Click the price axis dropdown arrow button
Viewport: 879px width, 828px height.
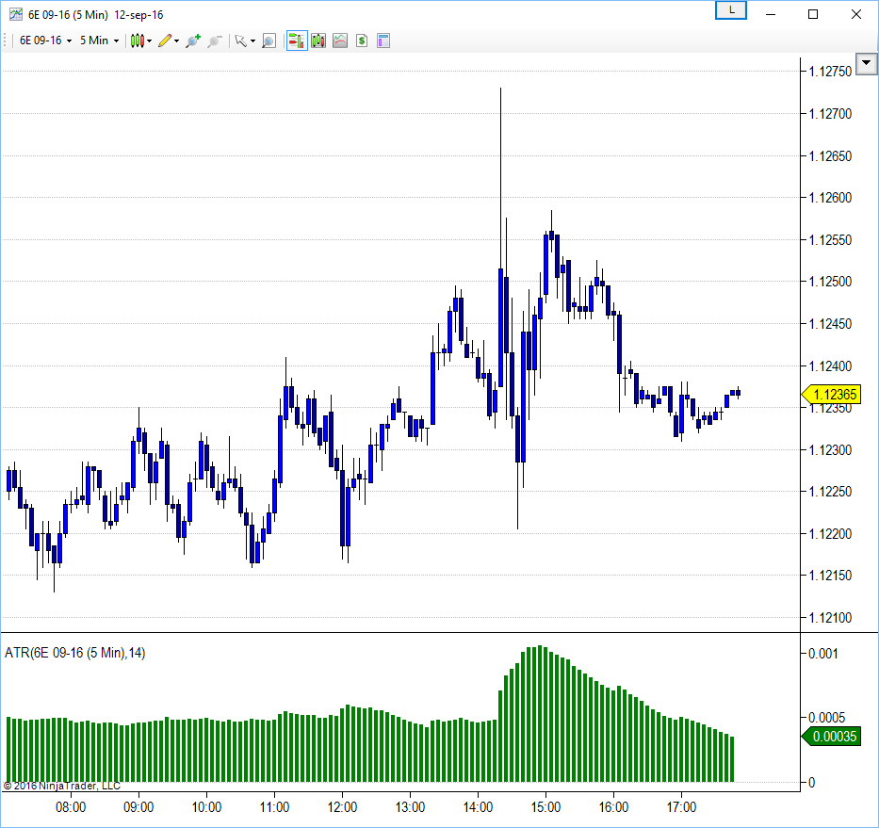click(x=866, y=71)
